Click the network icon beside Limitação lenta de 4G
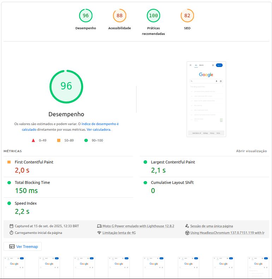 [x=99, y=233]
